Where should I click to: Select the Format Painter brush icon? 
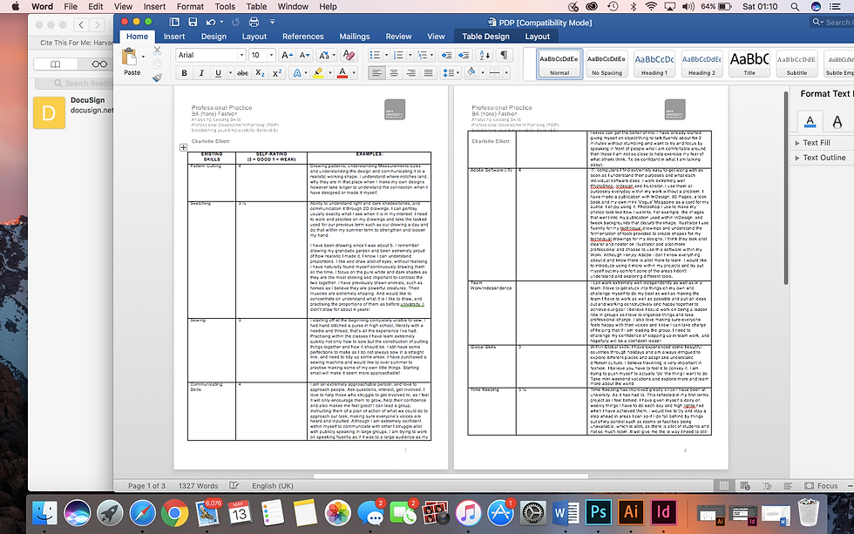point(157,78)
